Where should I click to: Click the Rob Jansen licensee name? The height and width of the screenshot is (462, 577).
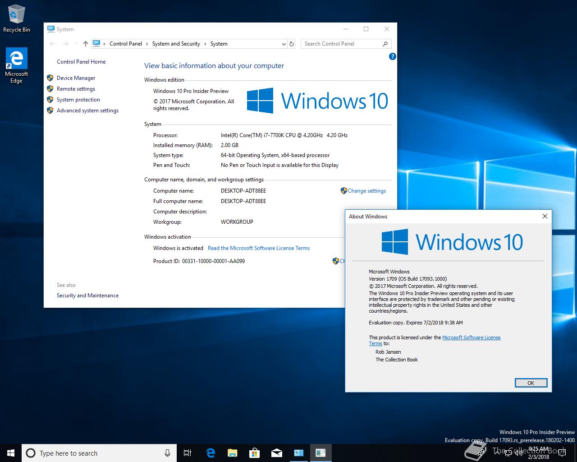tap(388, 352)
